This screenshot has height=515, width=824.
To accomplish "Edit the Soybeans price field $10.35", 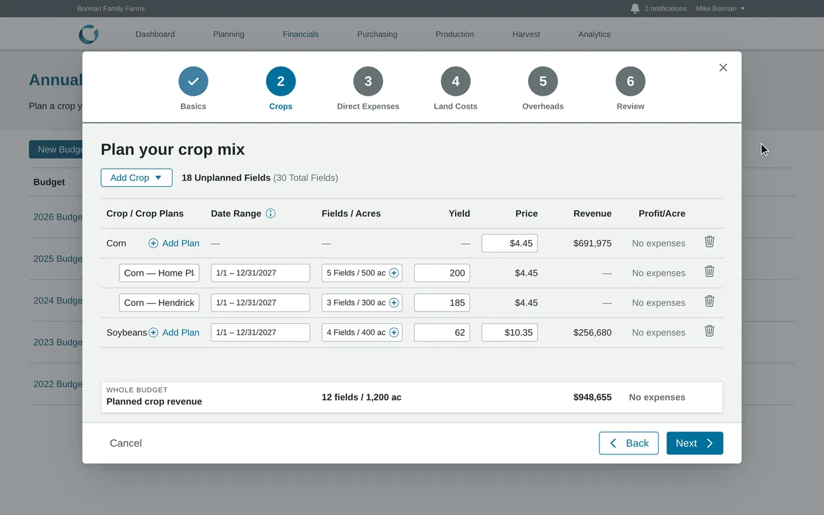I will (510, 332).
